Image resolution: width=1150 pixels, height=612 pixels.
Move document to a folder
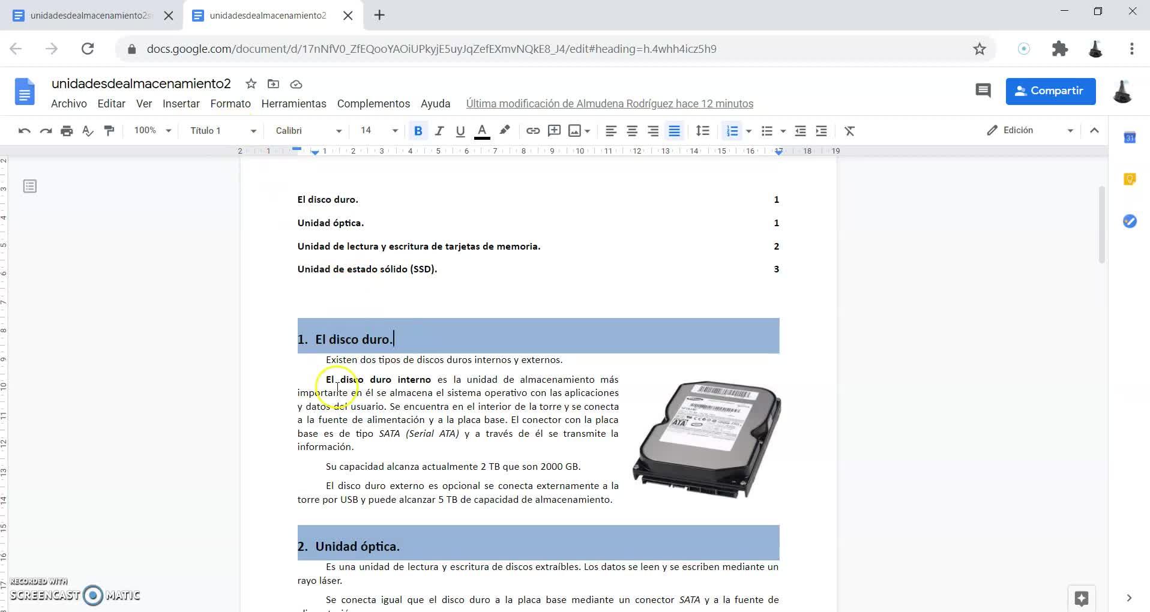click(273, 84)
